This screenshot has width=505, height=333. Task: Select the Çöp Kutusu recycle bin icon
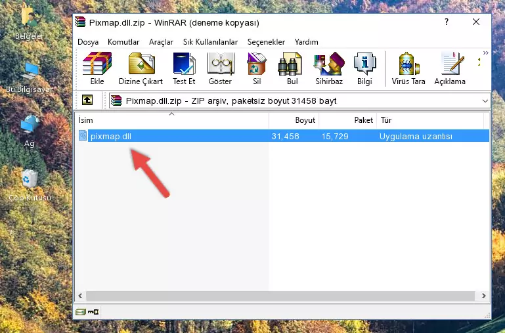point(30,185)
